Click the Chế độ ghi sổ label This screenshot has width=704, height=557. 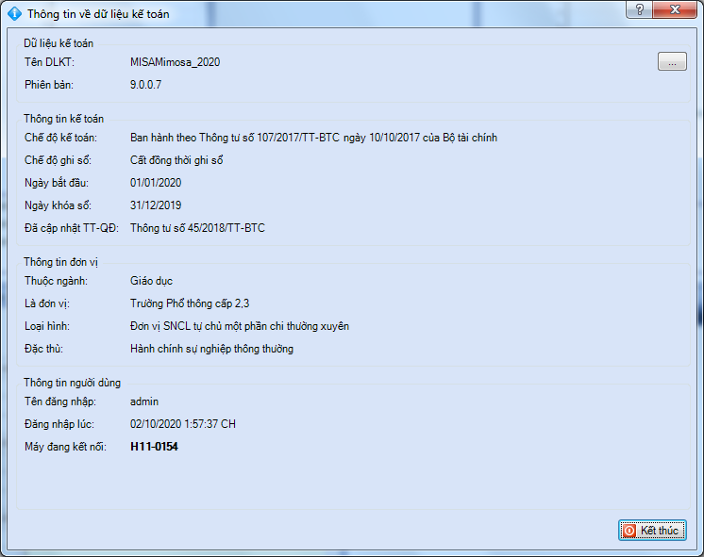tap(58, 160)
